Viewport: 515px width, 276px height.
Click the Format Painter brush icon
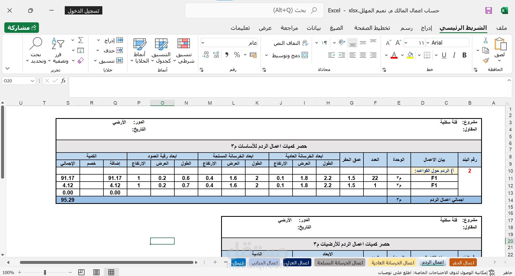[485, 61]
